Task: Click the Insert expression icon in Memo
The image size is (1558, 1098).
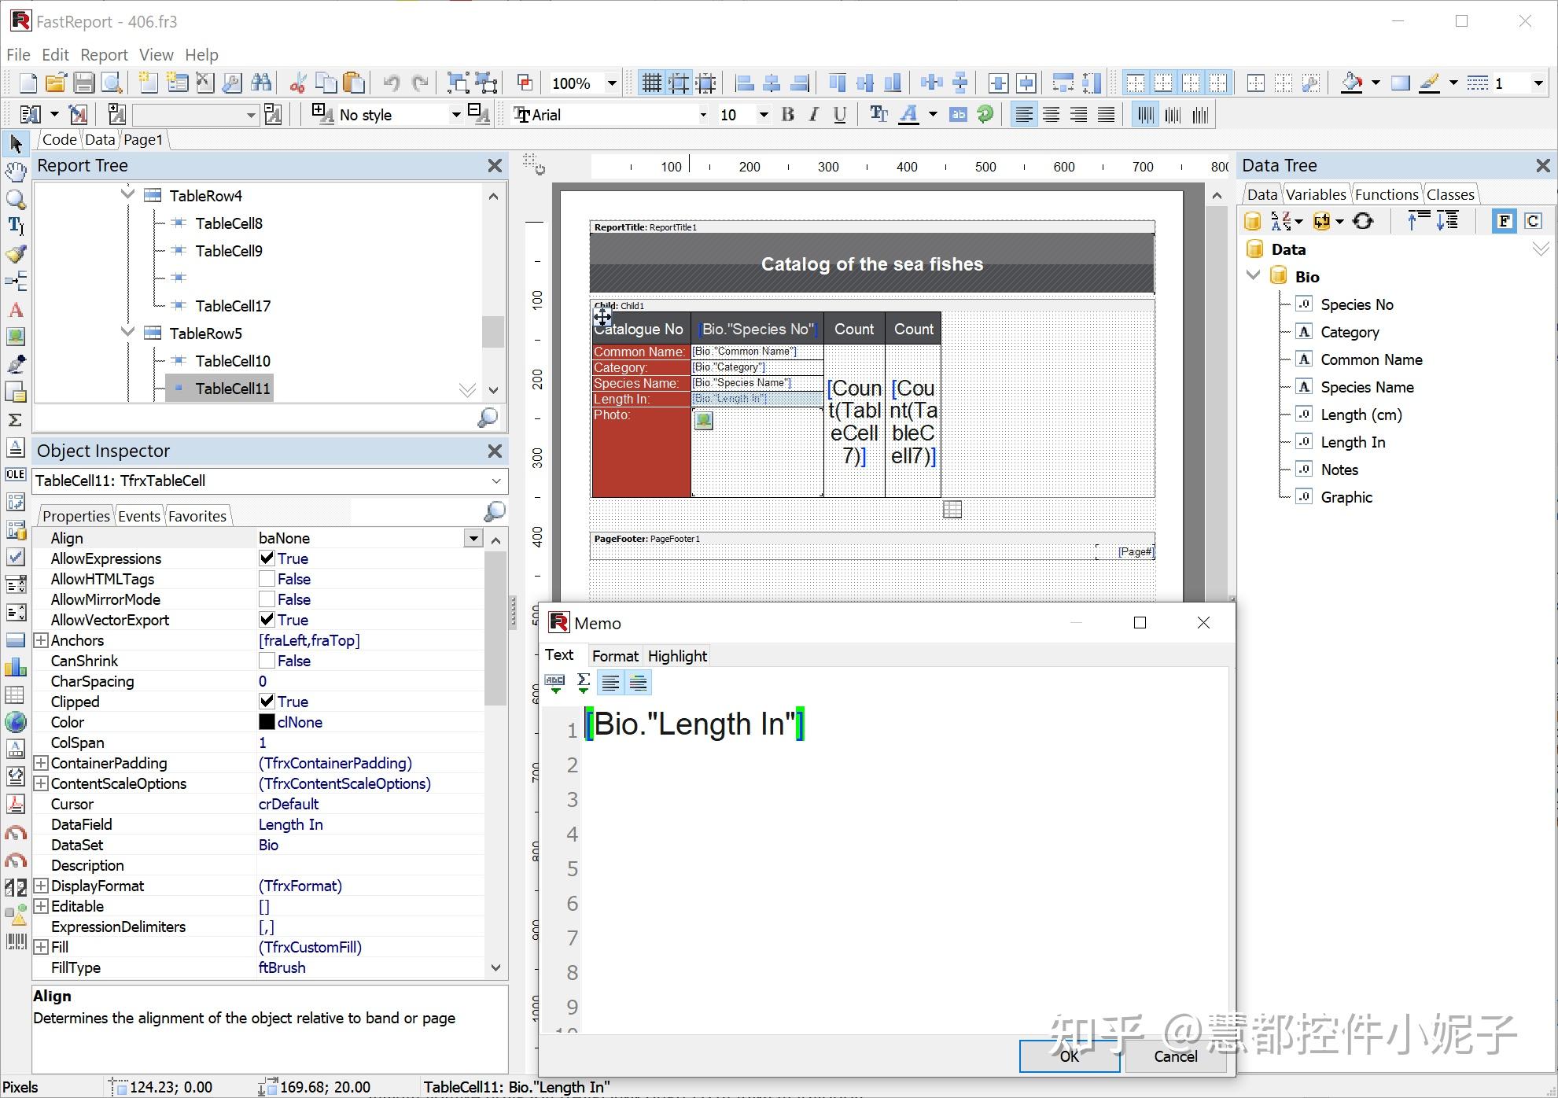Action: tap(555, 683)
